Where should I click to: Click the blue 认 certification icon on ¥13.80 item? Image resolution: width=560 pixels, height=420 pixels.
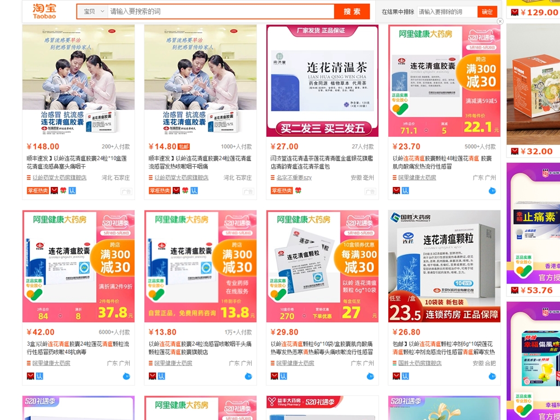[x=161, y=376]
